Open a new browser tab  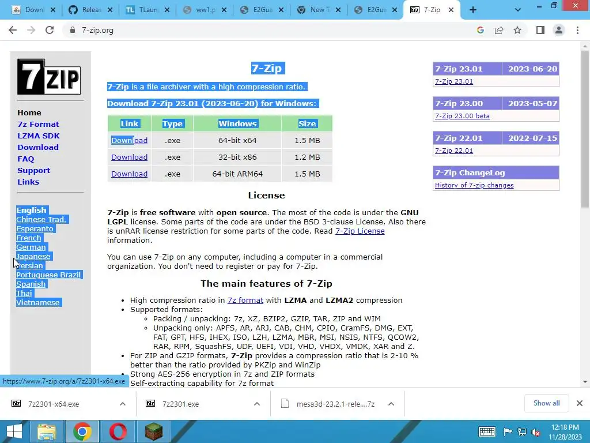(x=473, y=10)
